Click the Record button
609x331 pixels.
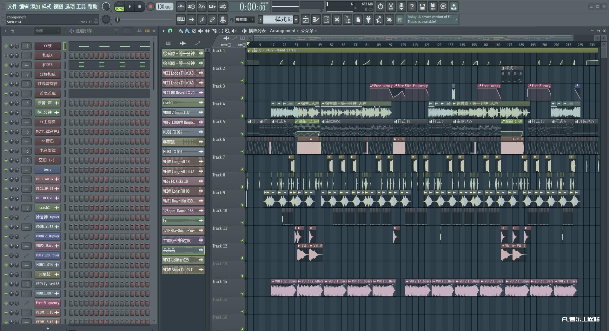click(150, 6)
